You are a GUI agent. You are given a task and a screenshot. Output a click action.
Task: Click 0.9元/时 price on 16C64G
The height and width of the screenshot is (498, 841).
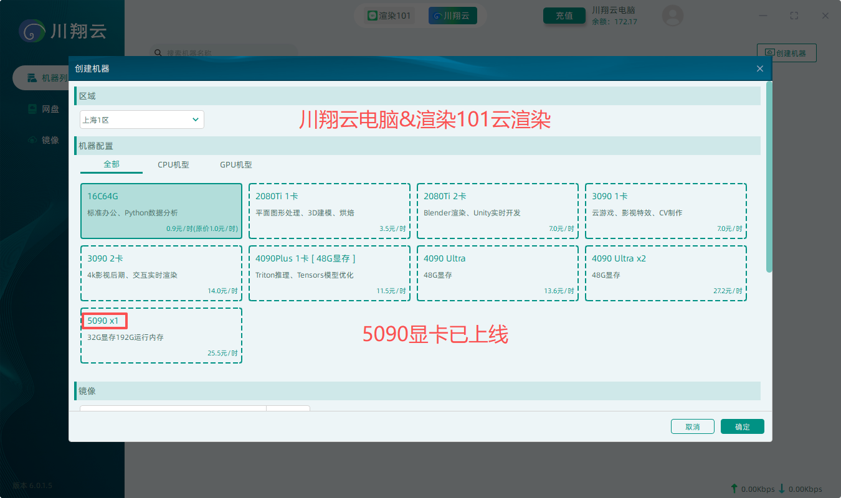(202, 229)
